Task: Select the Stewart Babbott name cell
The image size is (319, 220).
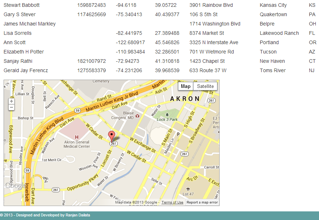Action: [22, 5]
